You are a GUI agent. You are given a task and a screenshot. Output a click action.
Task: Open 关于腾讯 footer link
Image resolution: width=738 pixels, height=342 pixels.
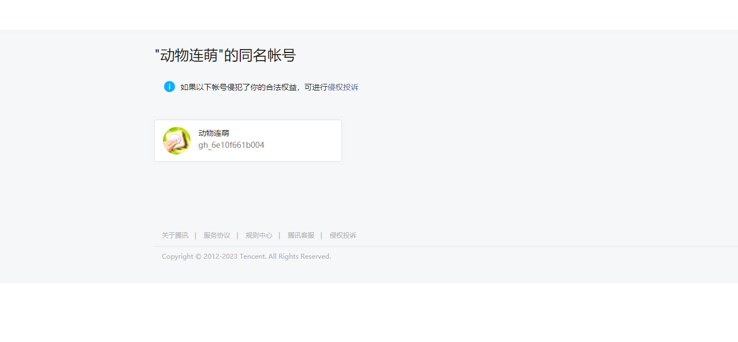175,236
